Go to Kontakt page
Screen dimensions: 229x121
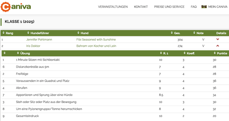tap(140, 7)
